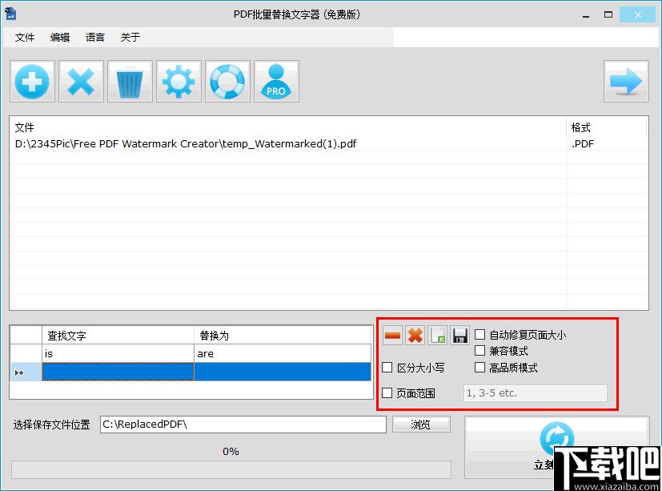The width and height of the screenshot is (662, 491).
Task: Open the 文件 menu
Action: 25,37
